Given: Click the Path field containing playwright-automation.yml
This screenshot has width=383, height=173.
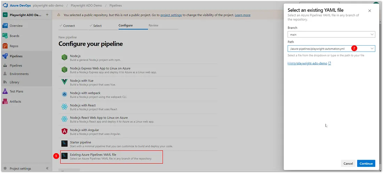Looking at the screenshot, I should tap(331, 49).
